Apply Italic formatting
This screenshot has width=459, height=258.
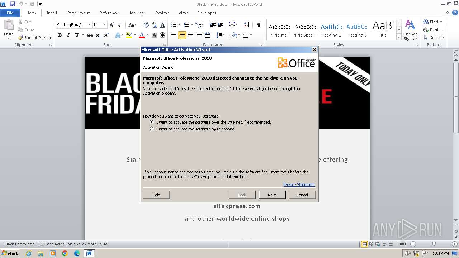68,35
